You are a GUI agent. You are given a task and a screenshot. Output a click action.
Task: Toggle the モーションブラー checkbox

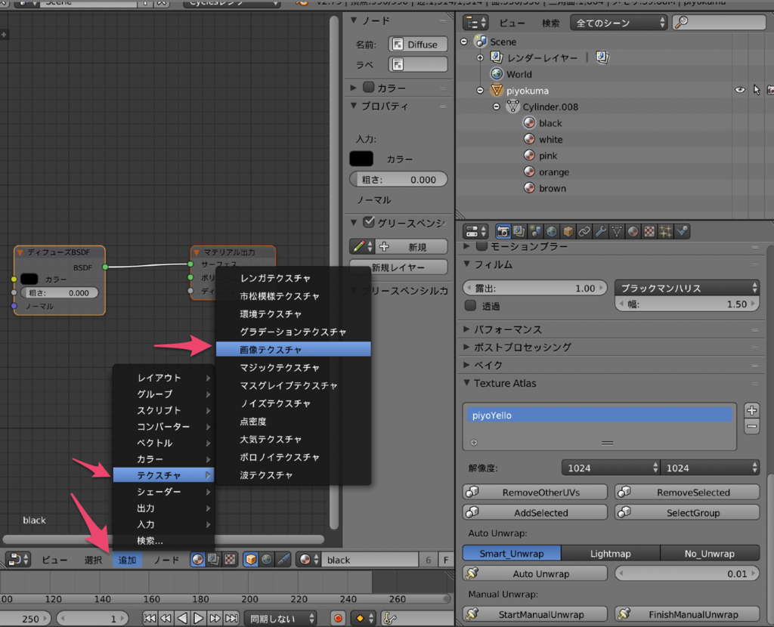(481, 246)
